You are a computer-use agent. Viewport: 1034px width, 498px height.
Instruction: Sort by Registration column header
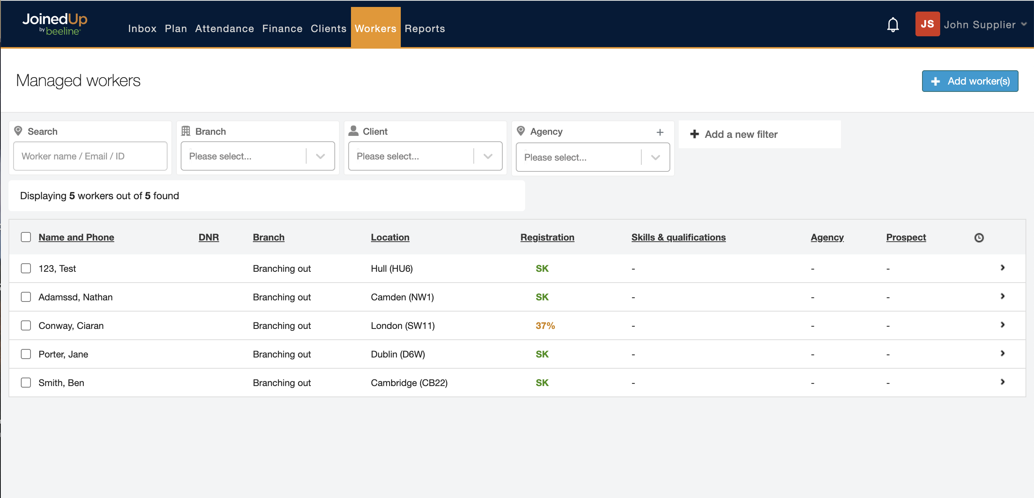coord(547,237)
